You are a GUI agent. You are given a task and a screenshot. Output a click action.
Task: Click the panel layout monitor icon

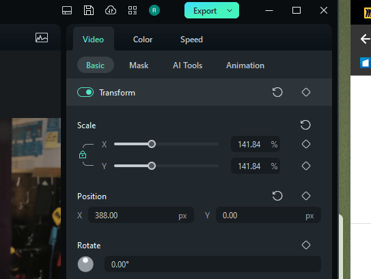point(67,10)
